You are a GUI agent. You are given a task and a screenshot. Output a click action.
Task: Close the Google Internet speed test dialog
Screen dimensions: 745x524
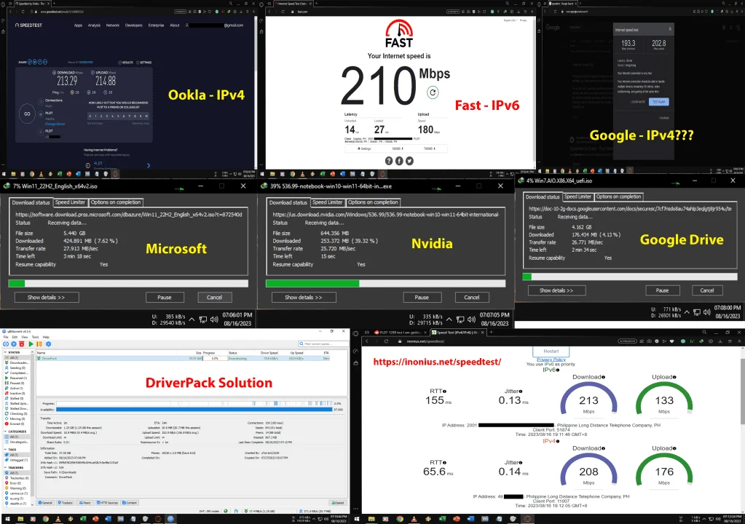670,29
